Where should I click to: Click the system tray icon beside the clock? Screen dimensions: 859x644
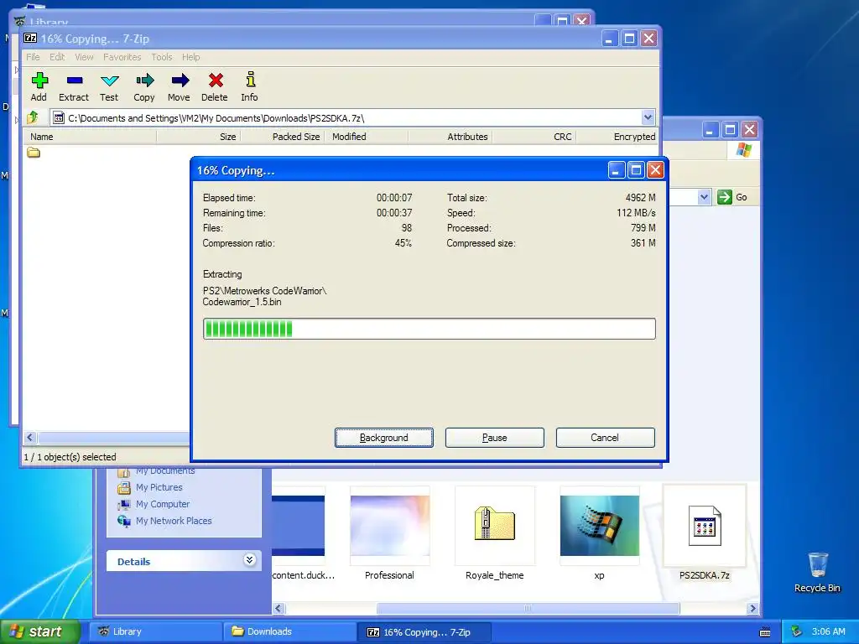[x=797, y=631]
